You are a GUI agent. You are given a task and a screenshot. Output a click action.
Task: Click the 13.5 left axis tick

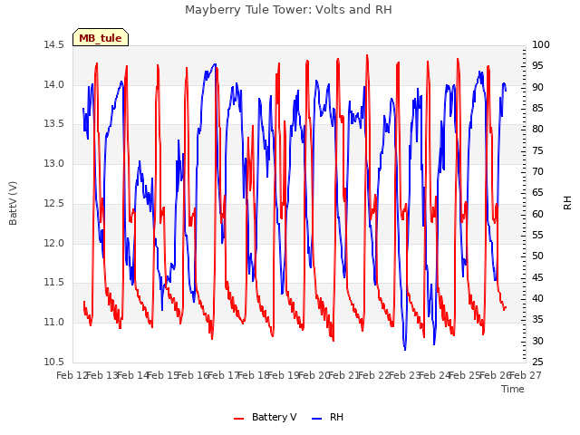[x=54, y=124]
